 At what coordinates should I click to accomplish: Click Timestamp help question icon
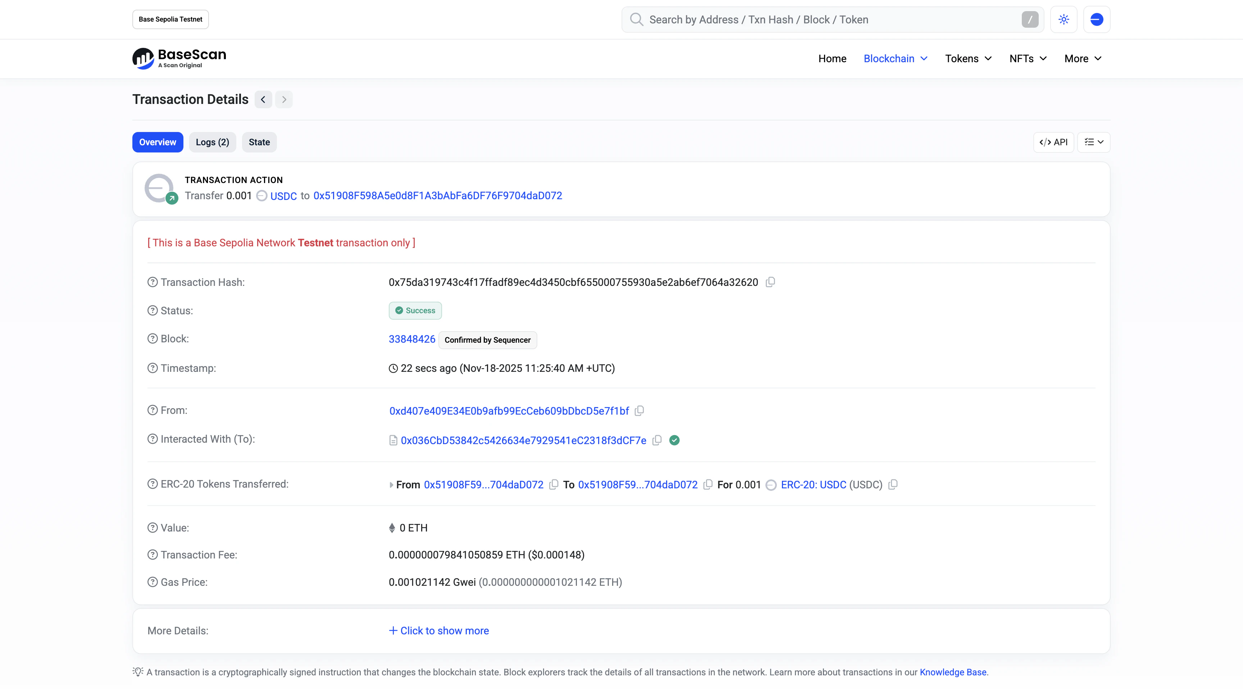tap(152, 368)
